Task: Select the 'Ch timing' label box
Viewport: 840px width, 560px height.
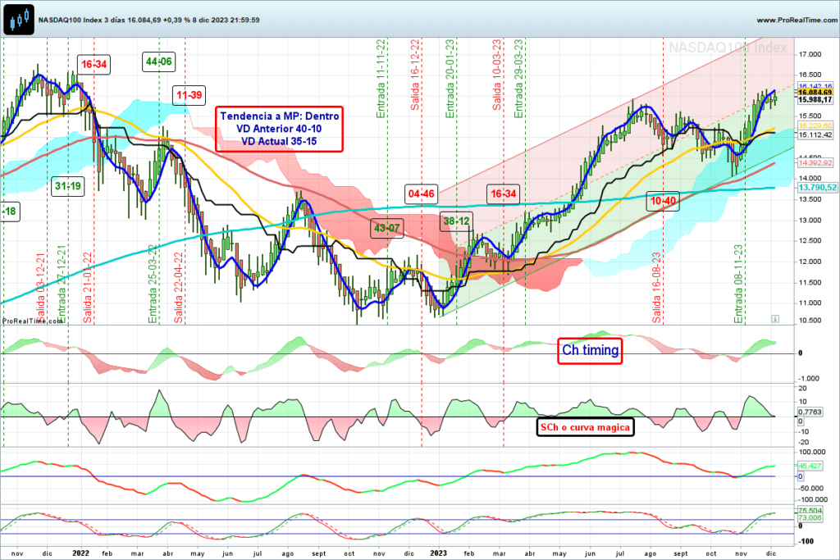Action: tap(590, 351)
